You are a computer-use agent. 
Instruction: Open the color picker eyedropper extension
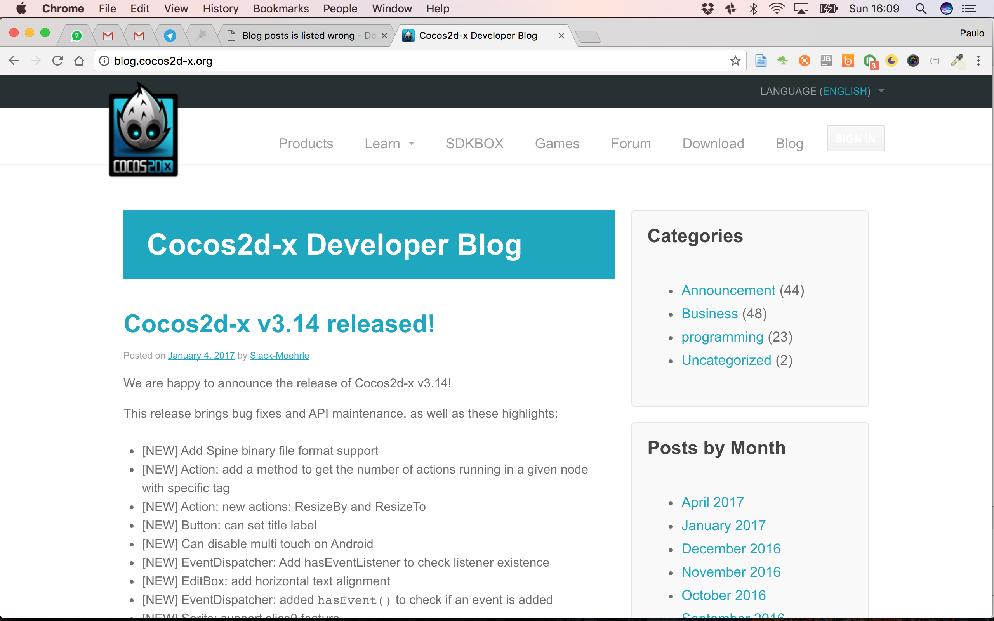[x=958, y=61]
